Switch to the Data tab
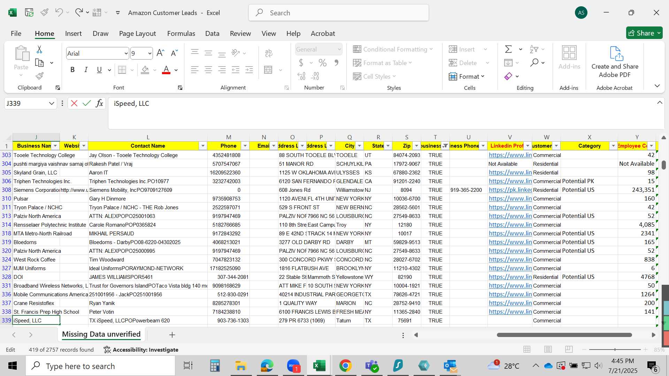Image resolution: width=669 pixels, height=376 pixels. 212,33
